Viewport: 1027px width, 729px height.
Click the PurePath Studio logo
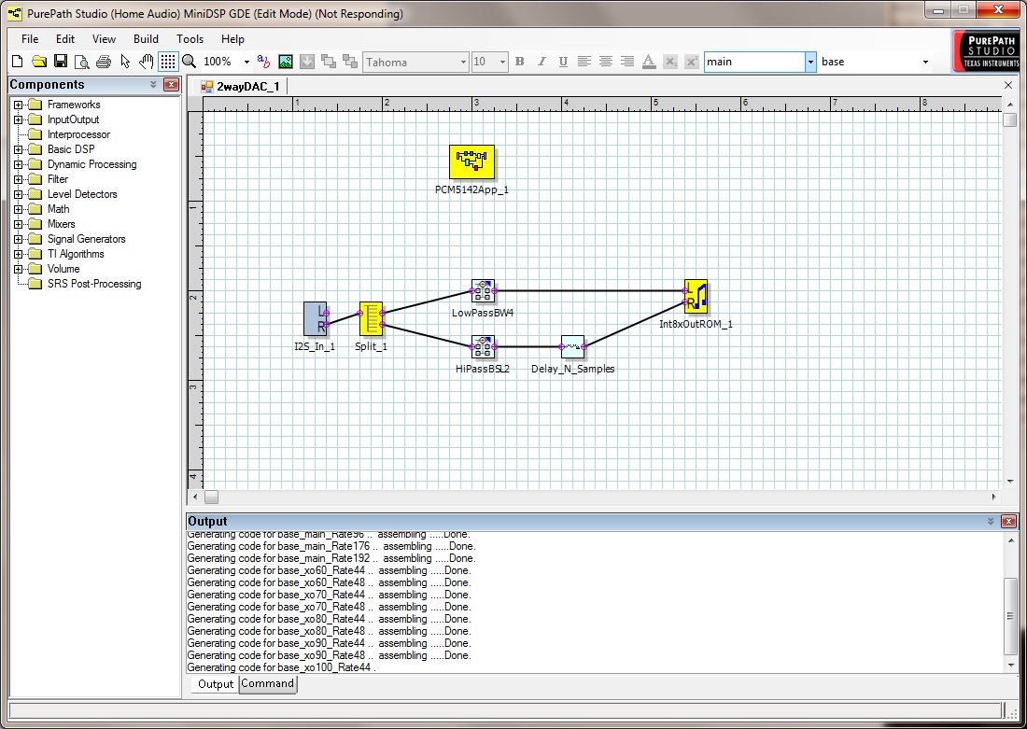(987, 51)
